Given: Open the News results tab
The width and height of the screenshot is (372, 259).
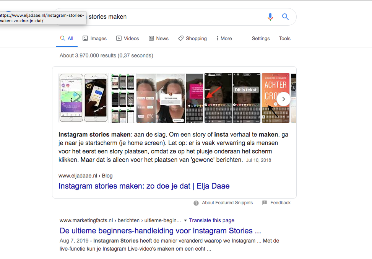Looking at the screenshot, I should 159,39.
